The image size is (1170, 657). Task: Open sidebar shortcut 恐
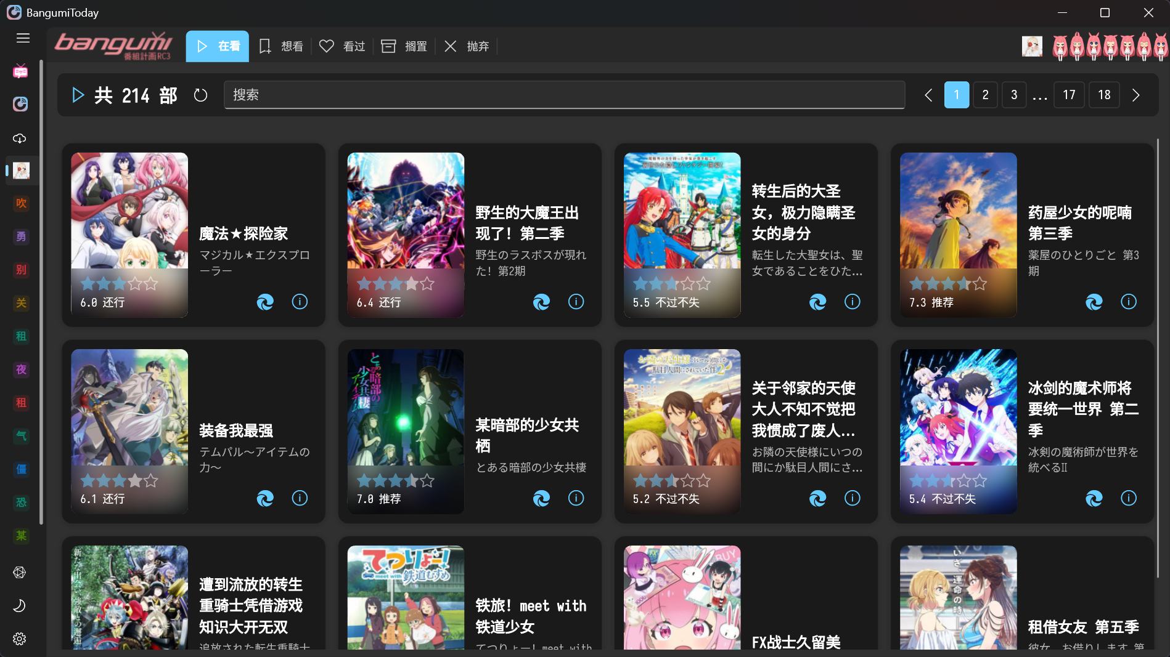pyautogui.click(x=21, y=502)
